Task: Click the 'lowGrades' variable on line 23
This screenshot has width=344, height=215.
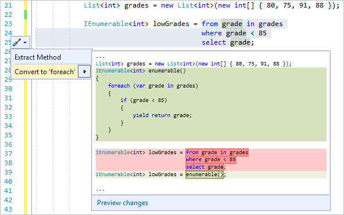Action: pos(171,24)
